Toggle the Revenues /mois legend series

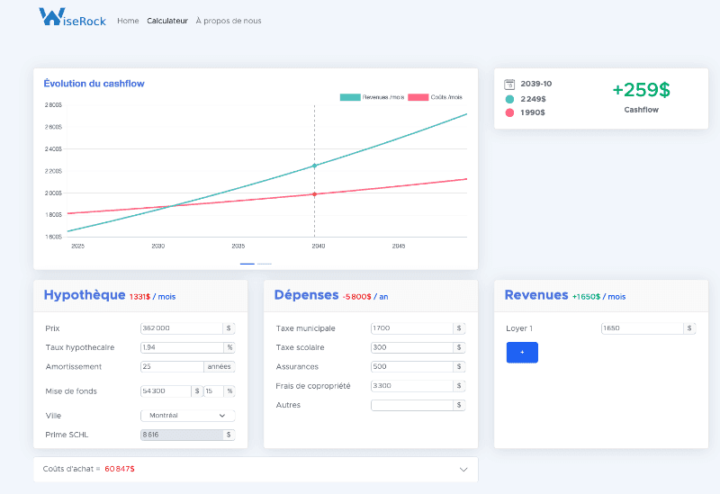[x=371, y=97]
